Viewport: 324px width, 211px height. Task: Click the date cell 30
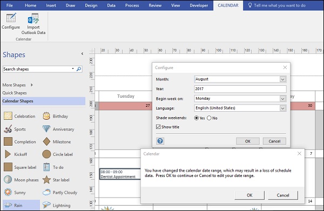pyautogui.click(x=303, y=106)
